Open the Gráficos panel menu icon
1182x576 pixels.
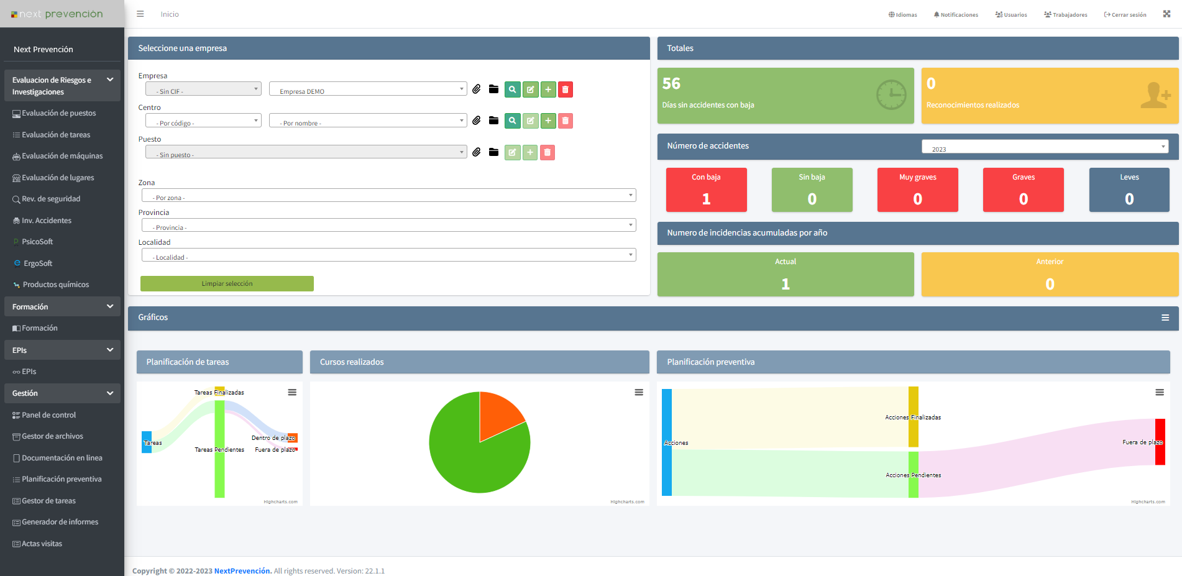click(x=1165, y=318)
